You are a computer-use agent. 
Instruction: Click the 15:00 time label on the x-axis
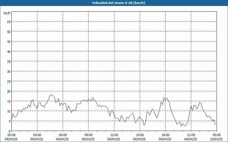point(140,135)
